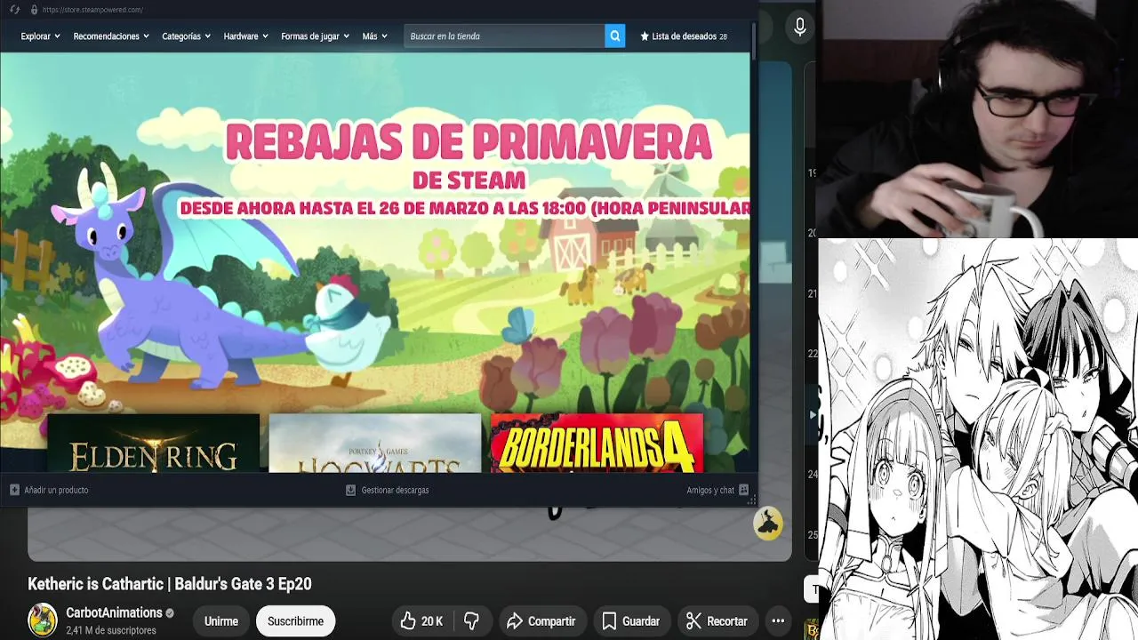Open the Elden Ring game capsule

[x=153, y=444]
